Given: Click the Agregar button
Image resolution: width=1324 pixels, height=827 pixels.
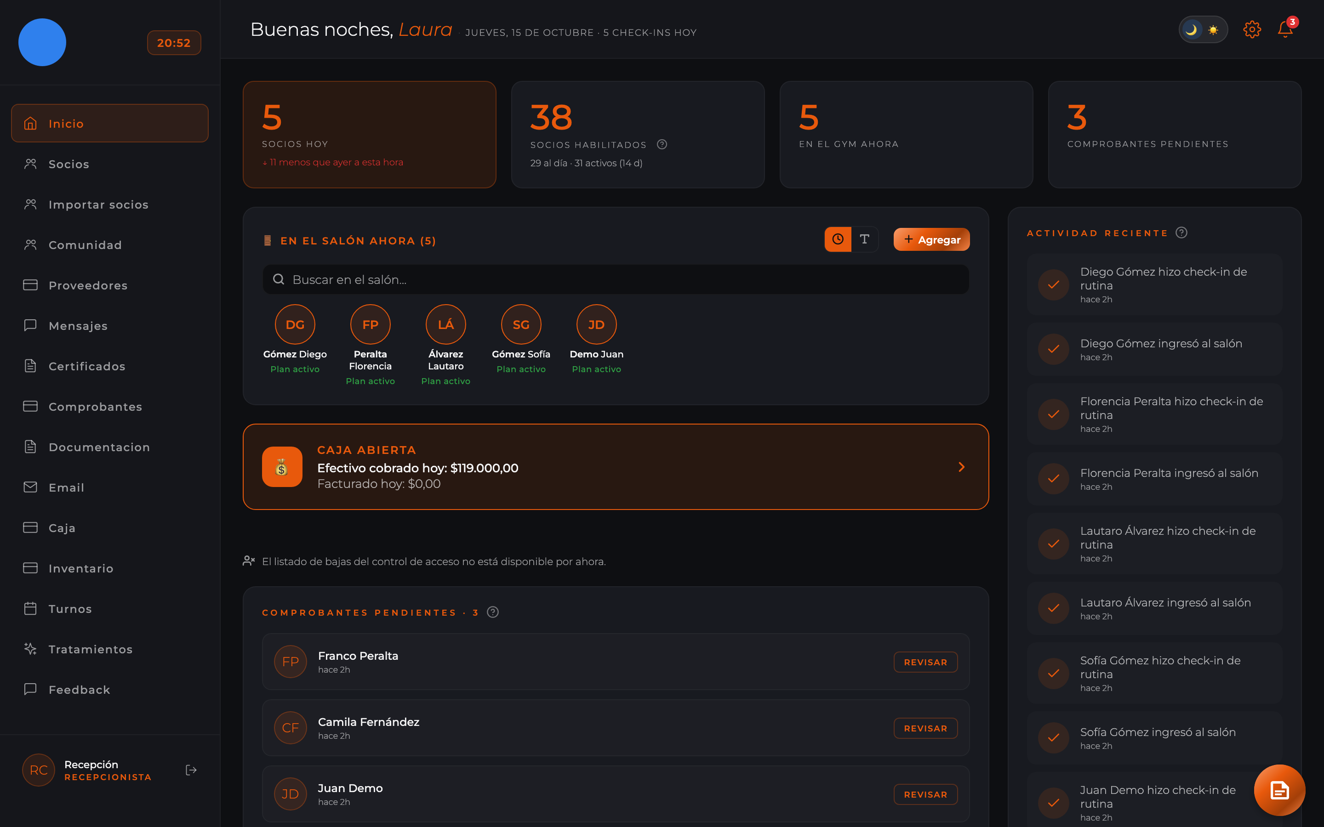Looking at the screenshot, I should click(931, 239).
